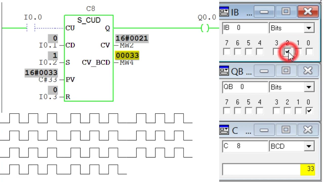Click the 16#0021 CV value
The height and width of the screenshot is (182, 324).
(132, 38)
